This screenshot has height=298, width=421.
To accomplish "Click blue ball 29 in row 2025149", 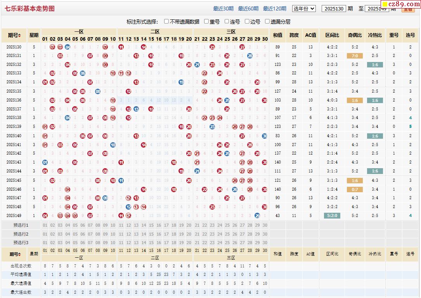I will (x=257, y=215).
